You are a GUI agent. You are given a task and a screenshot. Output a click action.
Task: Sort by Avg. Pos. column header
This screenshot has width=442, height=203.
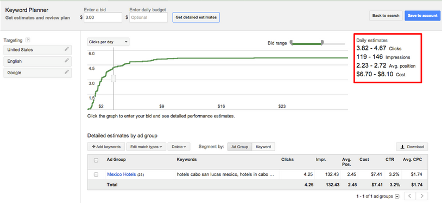coord(346,162)
